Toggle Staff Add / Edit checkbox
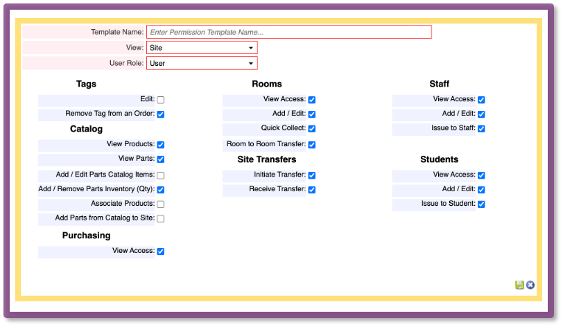The height and width of the screenshot is (327, 563). point(481,114)
